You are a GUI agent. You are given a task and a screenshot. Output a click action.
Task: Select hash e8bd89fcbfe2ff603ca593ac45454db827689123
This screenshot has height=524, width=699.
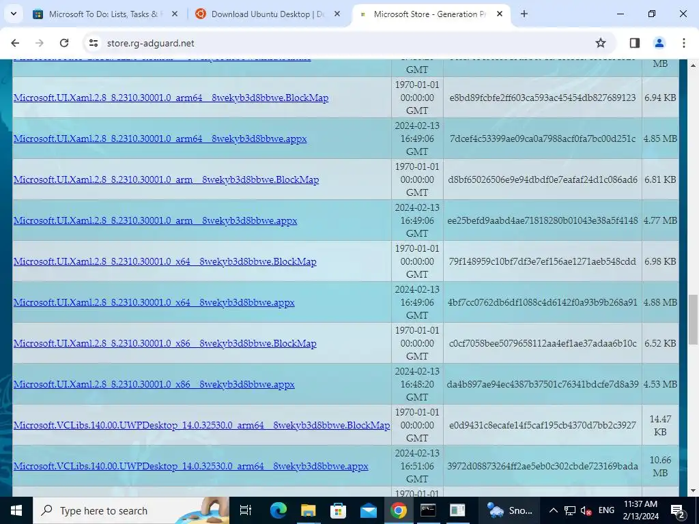543,98
